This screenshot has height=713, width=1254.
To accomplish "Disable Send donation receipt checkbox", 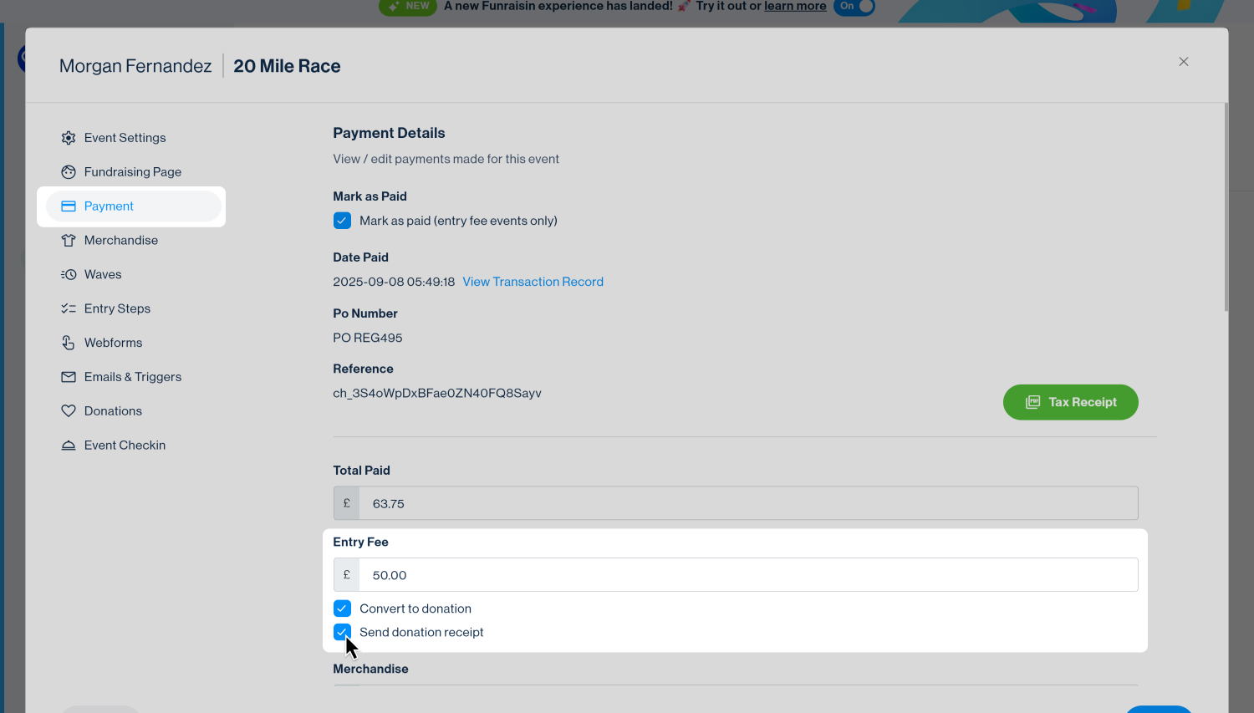I will pos(342,632).
